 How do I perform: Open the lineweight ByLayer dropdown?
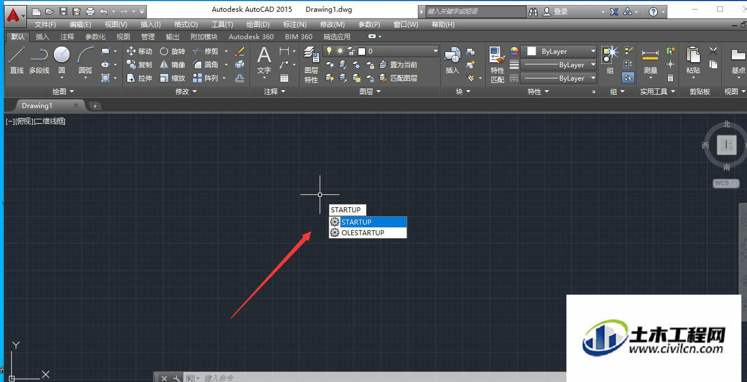click(x=559, y=64)
